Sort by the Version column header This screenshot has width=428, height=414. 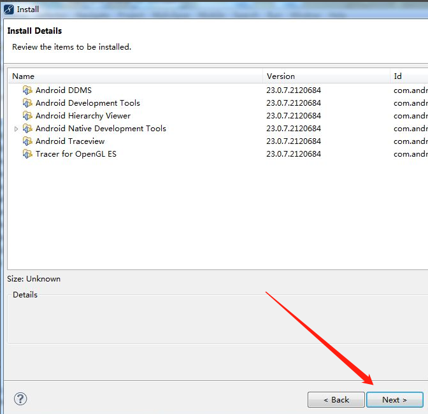point(326,76)
